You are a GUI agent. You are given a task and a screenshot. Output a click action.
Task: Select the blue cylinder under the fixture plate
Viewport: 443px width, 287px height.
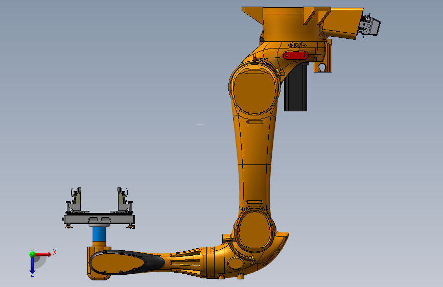100,234
